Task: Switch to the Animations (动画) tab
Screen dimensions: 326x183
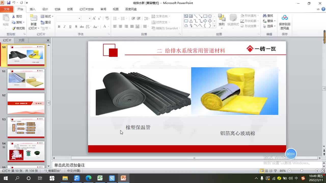Action: click(x=70, y=9)
